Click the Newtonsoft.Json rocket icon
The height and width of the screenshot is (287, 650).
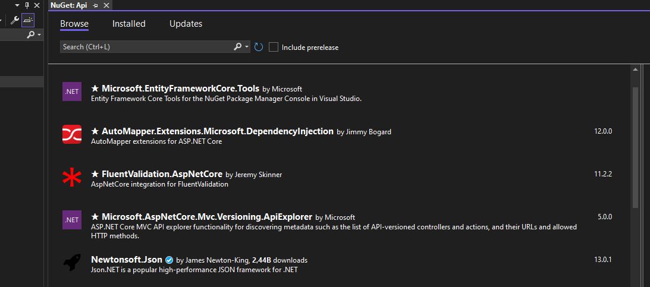click(72, 263)
